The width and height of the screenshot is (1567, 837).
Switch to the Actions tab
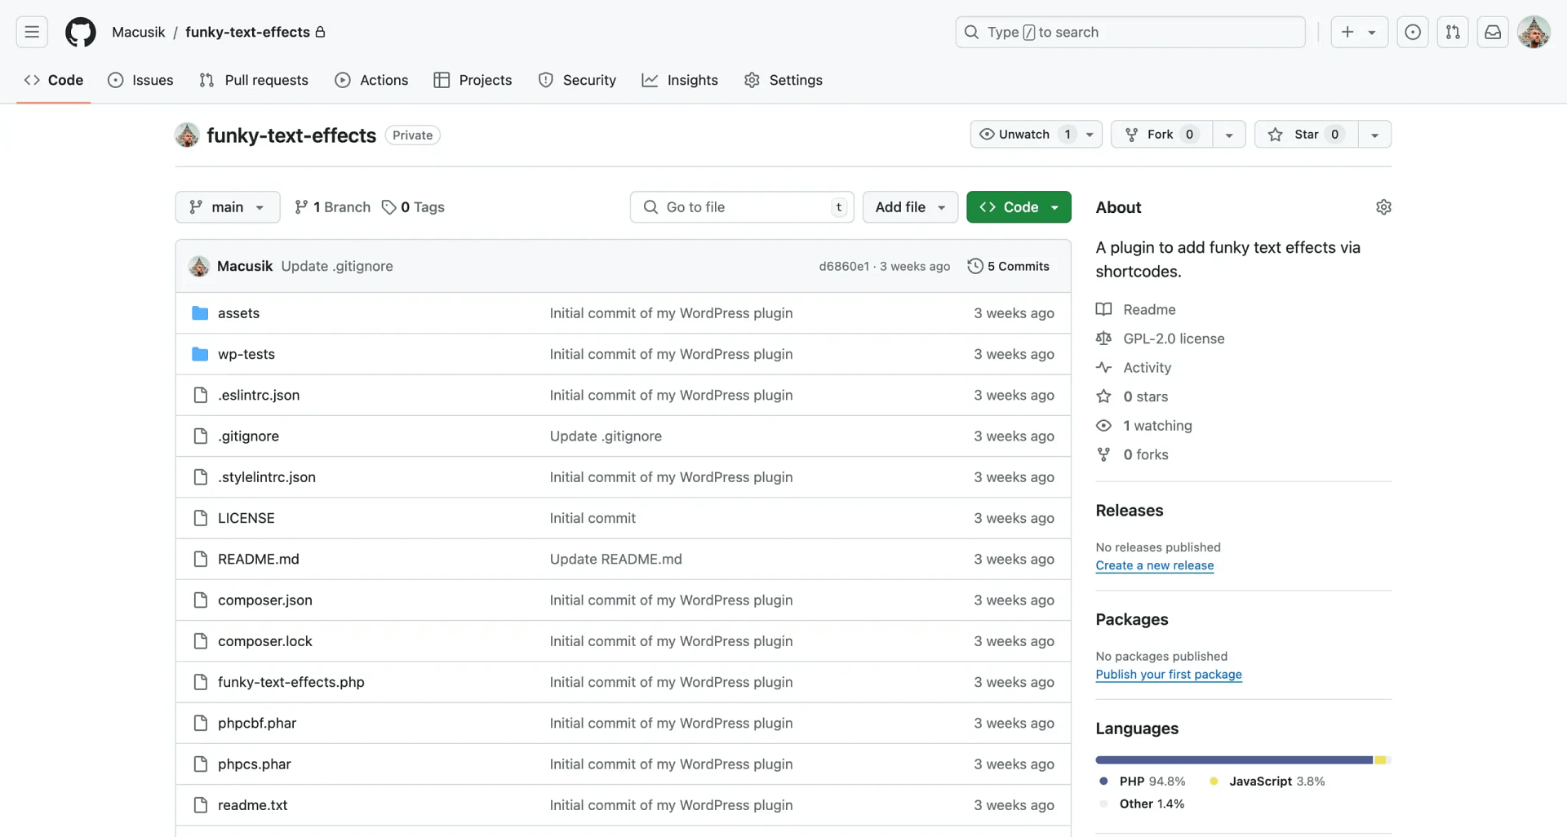[x=371, y=80]
